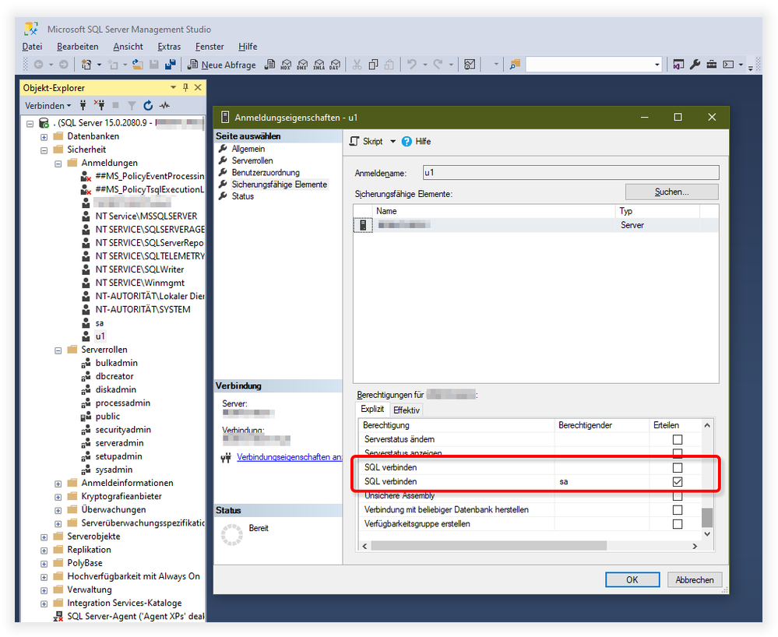Image resolution: width=778 pixels, height=637 pixels.
Task: Refresh the Objekt-Explorer tree
Action: pyautogui.click(x=148, y=105)
